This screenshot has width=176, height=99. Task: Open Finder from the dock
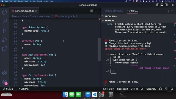(65, 94)
